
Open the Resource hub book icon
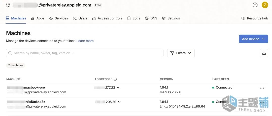click(x=243, y=18)
